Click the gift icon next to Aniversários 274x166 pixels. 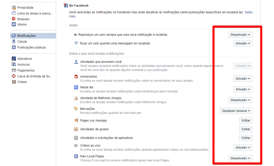click(76, 77)
